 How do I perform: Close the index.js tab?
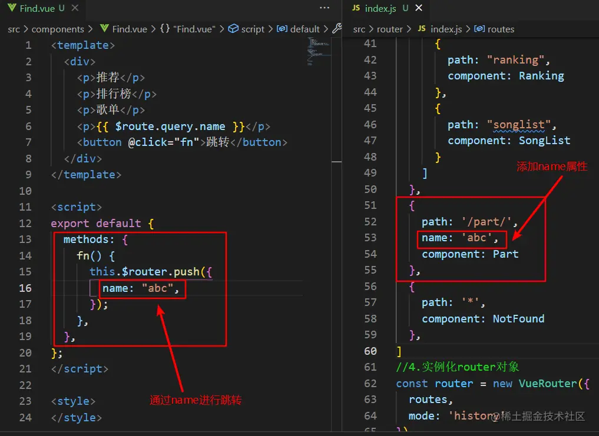tap(419, 8)
